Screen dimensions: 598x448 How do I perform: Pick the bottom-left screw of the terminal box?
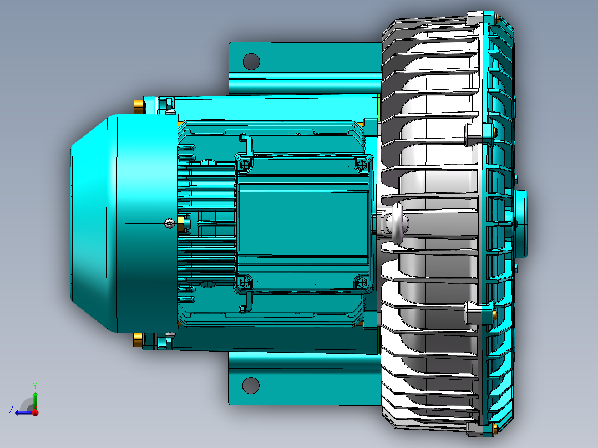pyautogui.click(x=245, y=282)
